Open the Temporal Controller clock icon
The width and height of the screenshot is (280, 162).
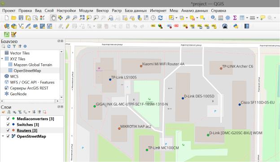[x=153, y=18]
